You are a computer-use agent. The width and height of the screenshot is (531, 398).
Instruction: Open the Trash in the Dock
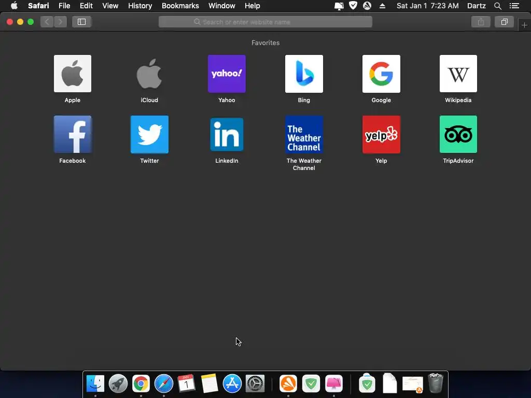tap(436, 383)
